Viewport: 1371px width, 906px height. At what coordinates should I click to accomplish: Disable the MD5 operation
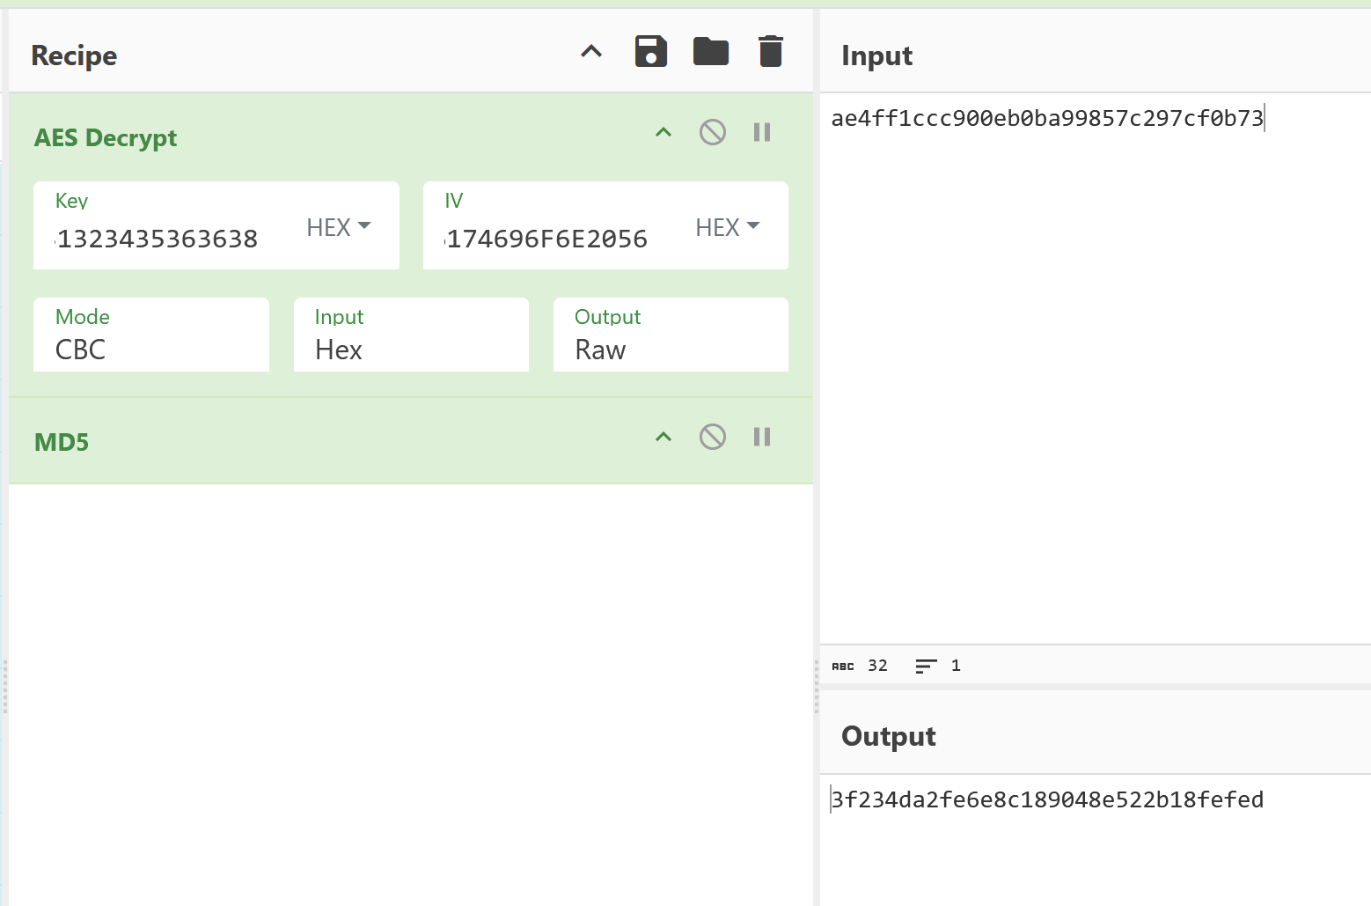pyautogui.click(x=713, y=437)
